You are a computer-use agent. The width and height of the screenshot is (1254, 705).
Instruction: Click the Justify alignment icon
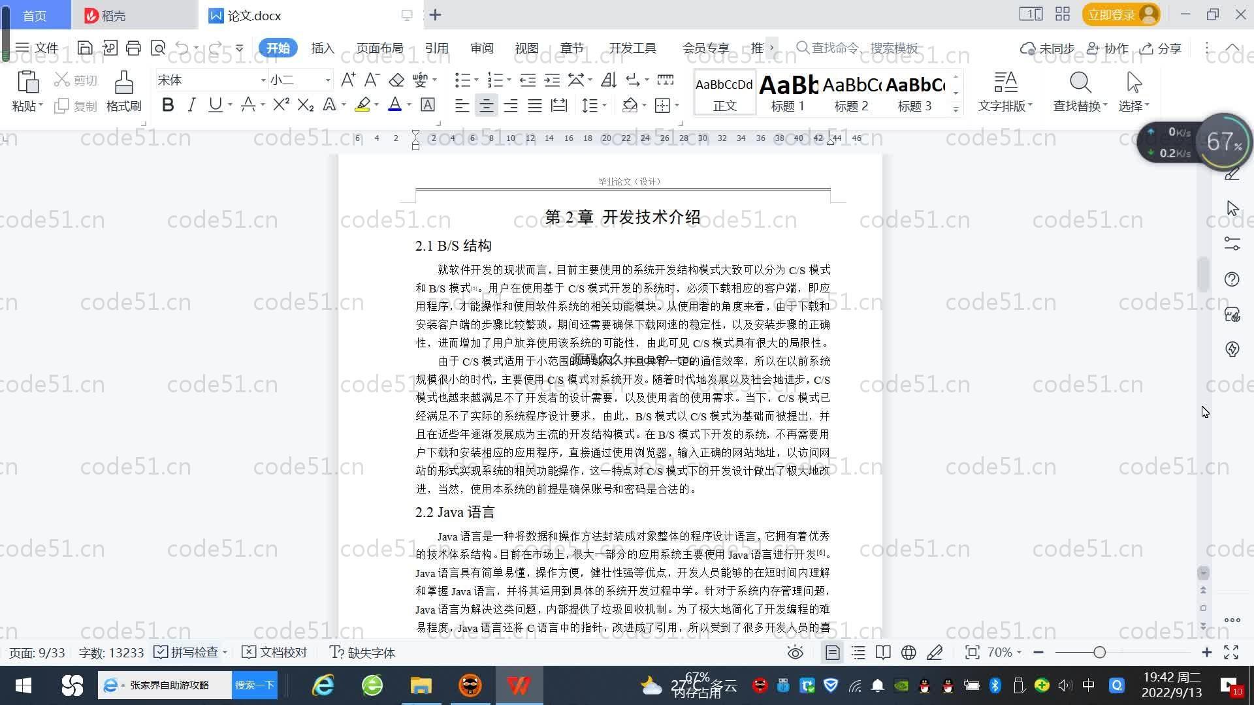(x=535, y=105)
